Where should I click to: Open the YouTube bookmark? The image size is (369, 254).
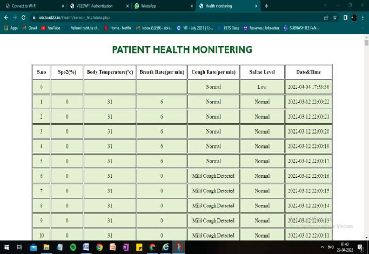[50, 28]
